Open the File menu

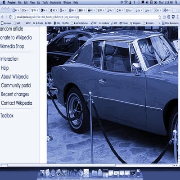tap(20, 2)
